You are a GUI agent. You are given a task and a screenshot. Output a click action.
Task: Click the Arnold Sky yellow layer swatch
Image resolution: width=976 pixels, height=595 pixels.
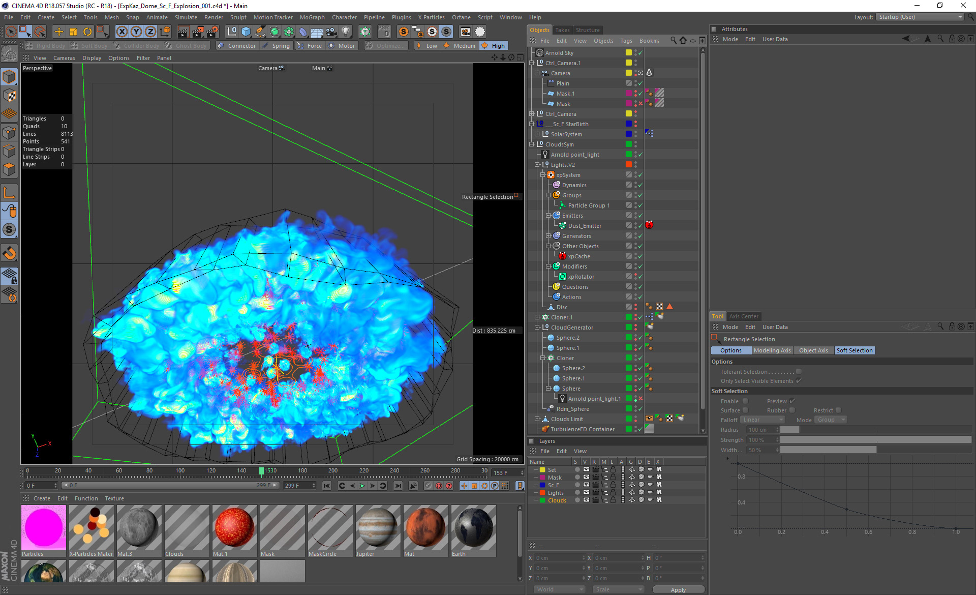[x=629, y=53]
